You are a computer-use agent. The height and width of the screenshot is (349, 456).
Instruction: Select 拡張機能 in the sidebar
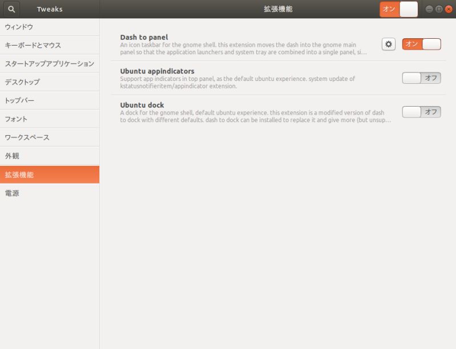[50, 174]
